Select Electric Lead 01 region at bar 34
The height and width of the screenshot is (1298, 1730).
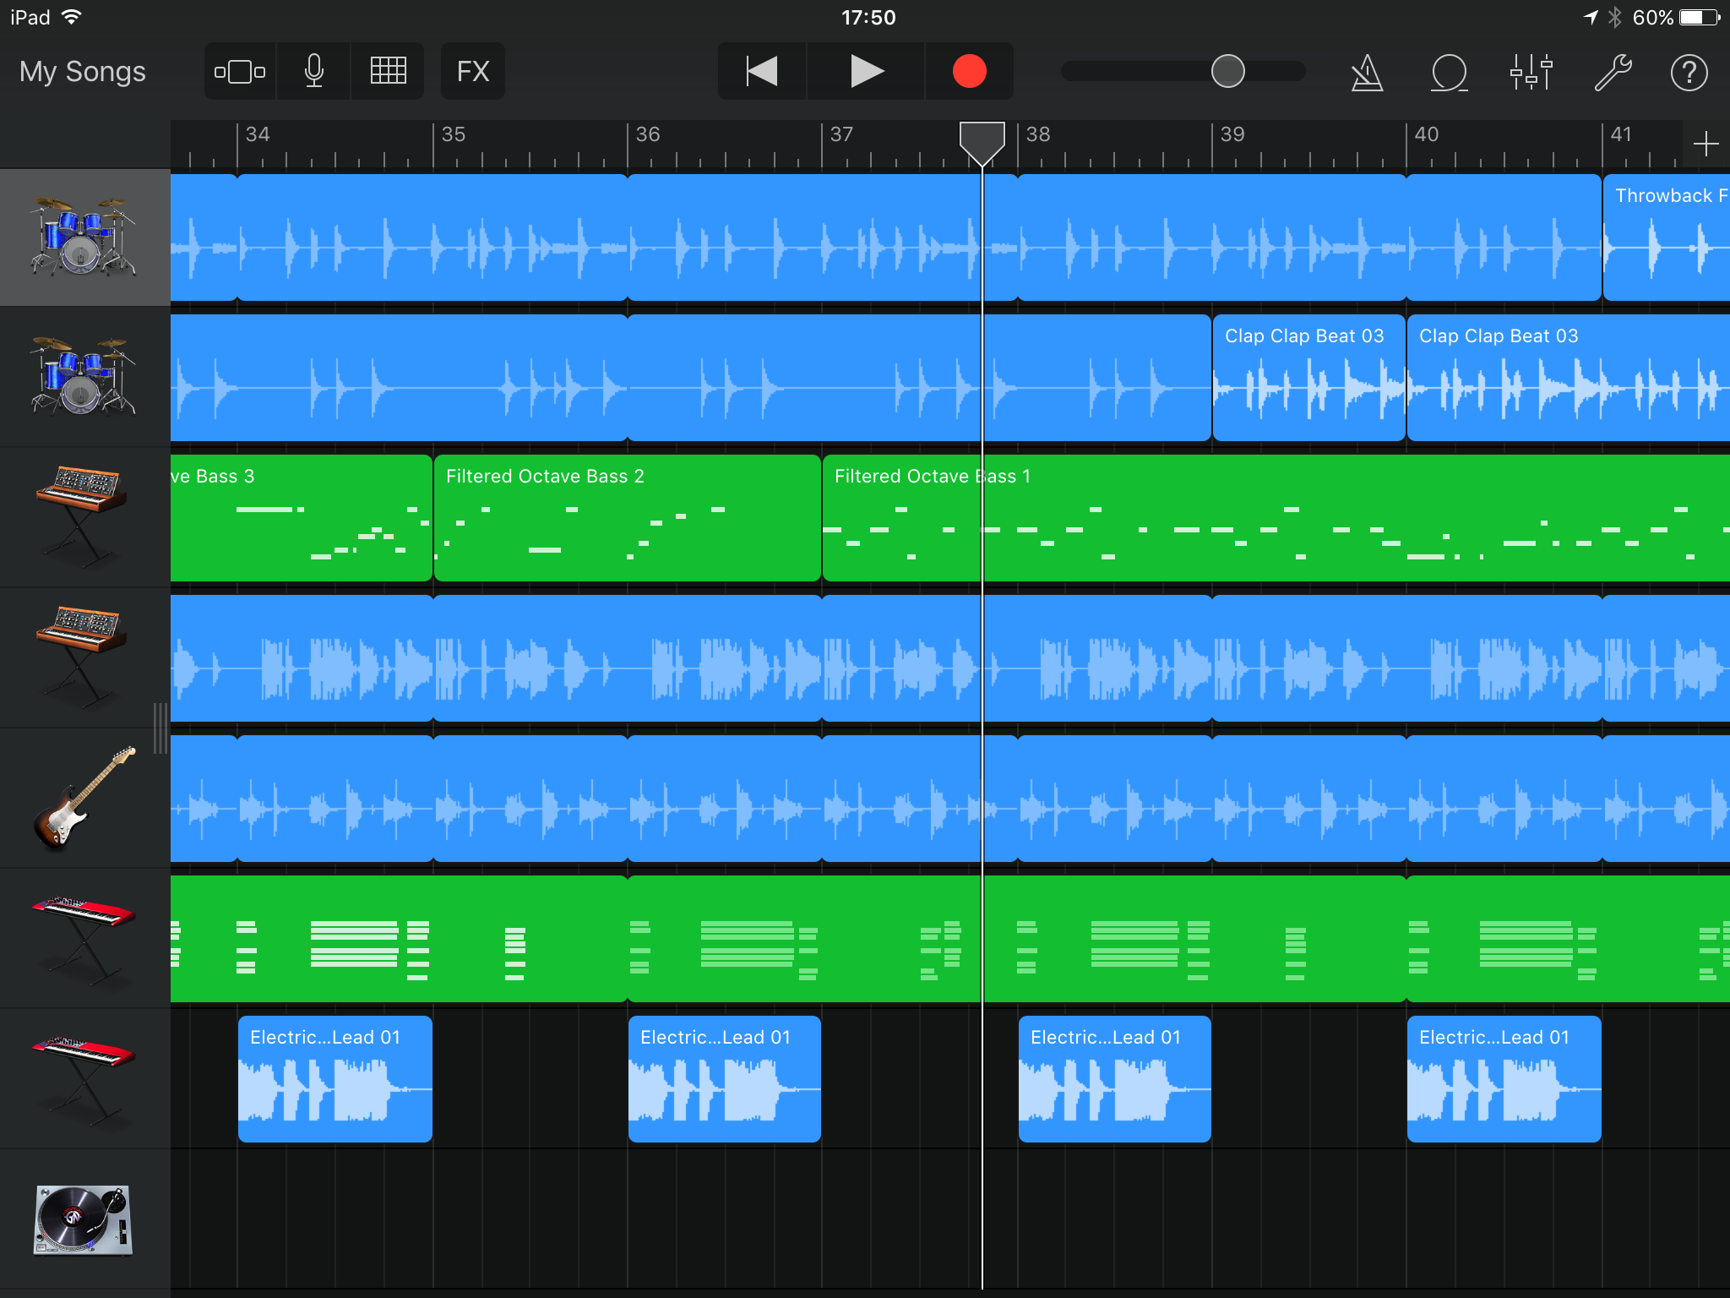coord(335,1079)
